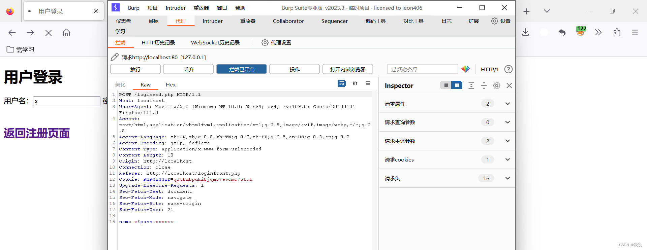Toggle the 拦截已开启 intercept button
Image resolution: width=647 pixels, height=250 pixels.
coord(242,69)
